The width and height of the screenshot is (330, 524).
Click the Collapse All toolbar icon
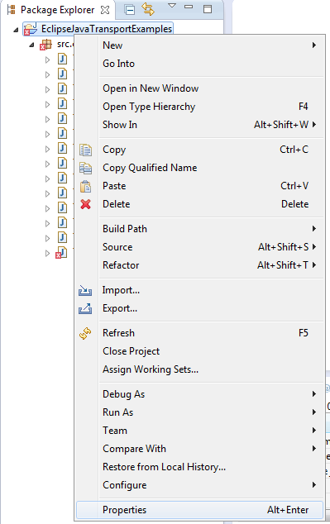click(130, 10)
